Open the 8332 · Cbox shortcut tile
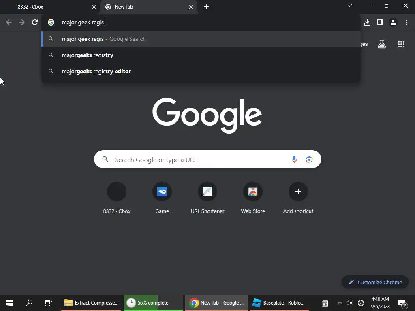This screenshot has height=311, width=415. tap(117, 198)
